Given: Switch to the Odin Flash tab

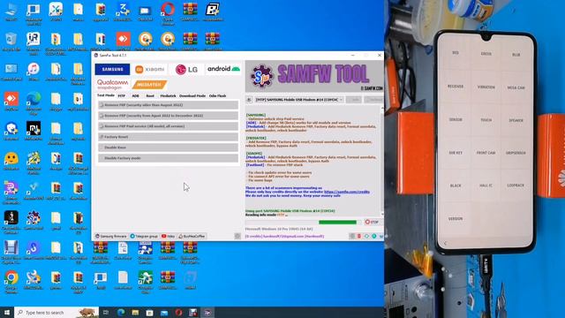Looking at the screenshot, I should click(x=217, y=96).
